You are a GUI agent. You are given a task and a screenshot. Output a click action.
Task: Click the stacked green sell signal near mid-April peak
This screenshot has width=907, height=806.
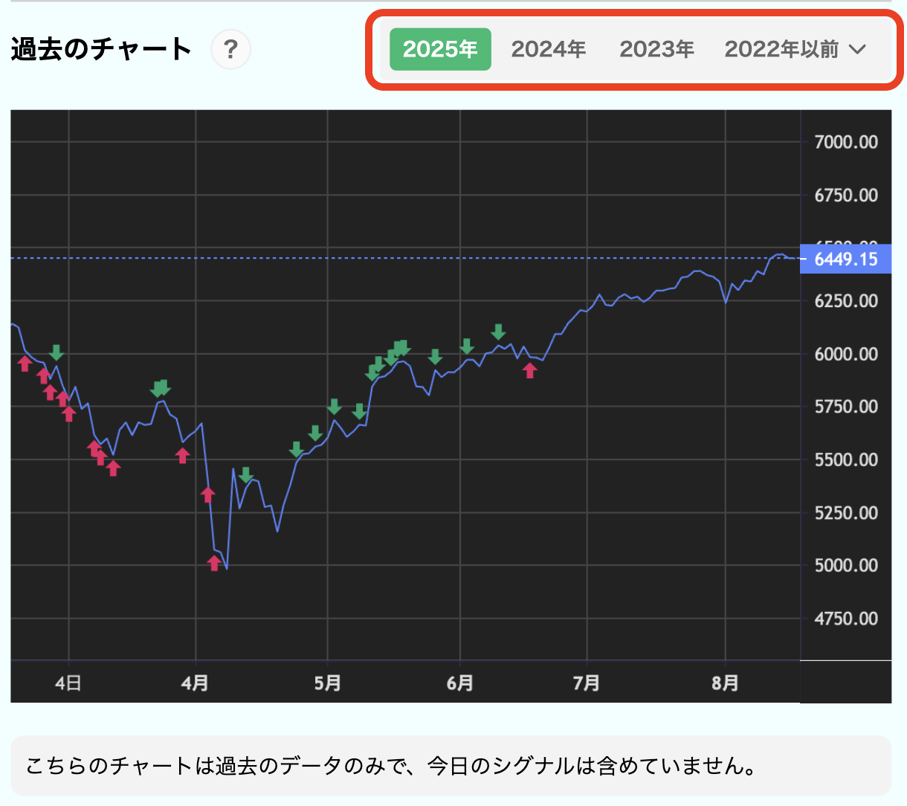[x=161, y=388]
